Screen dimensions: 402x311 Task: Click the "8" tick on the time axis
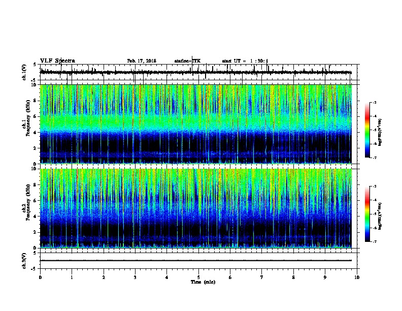(x=293, y=277)
